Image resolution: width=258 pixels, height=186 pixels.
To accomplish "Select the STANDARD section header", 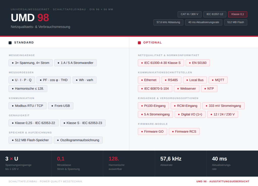I will [24, 43].
